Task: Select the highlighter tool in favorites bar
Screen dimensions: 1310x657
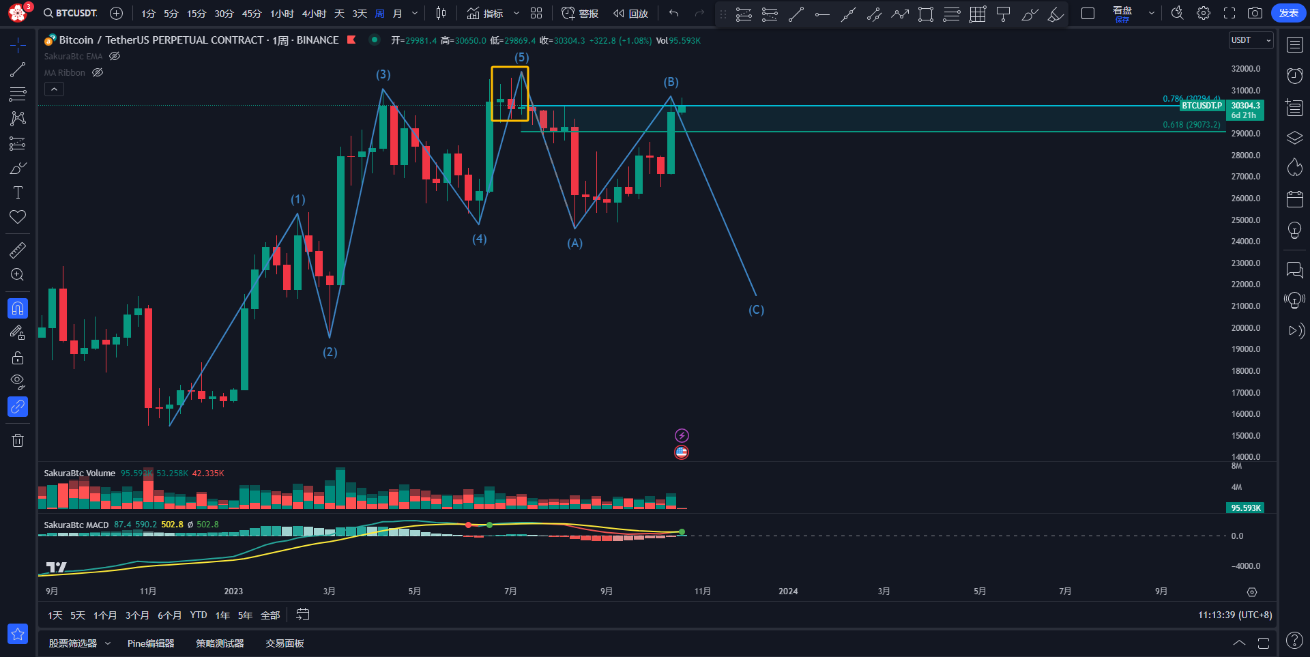Action: coord(1056,14)
